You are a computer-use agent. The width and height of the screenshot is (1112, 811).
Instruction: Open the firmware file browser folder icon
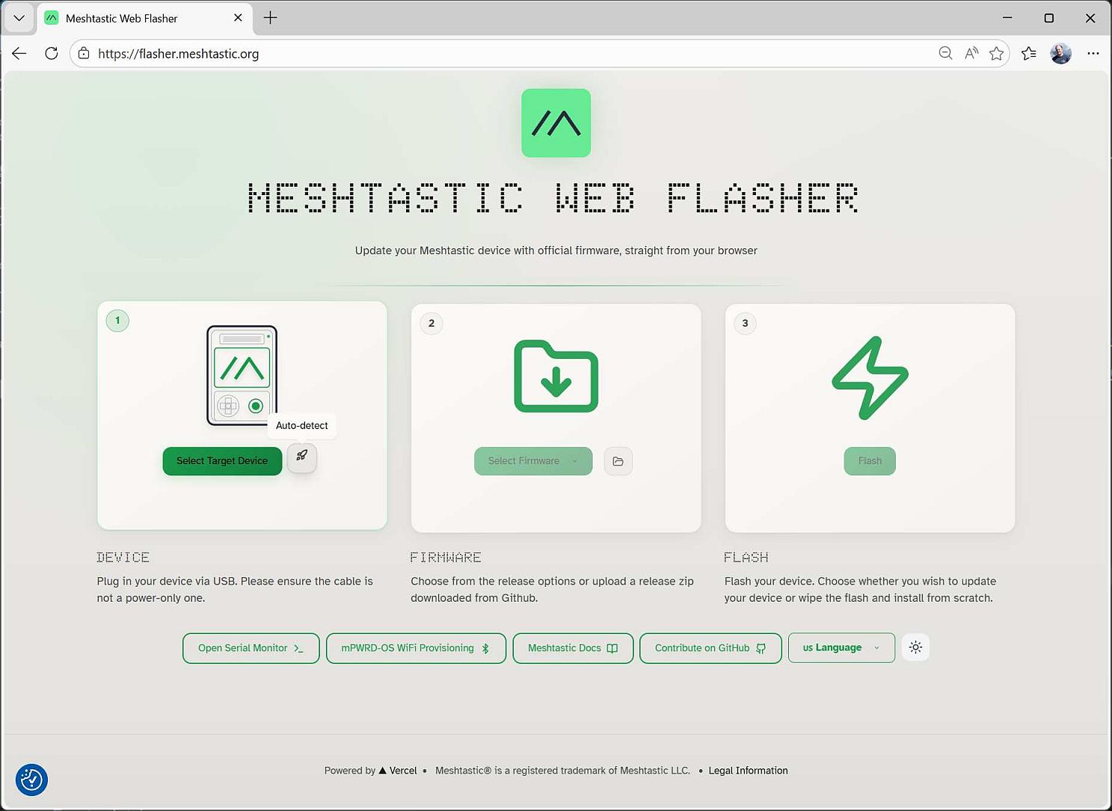coord(618,461)
